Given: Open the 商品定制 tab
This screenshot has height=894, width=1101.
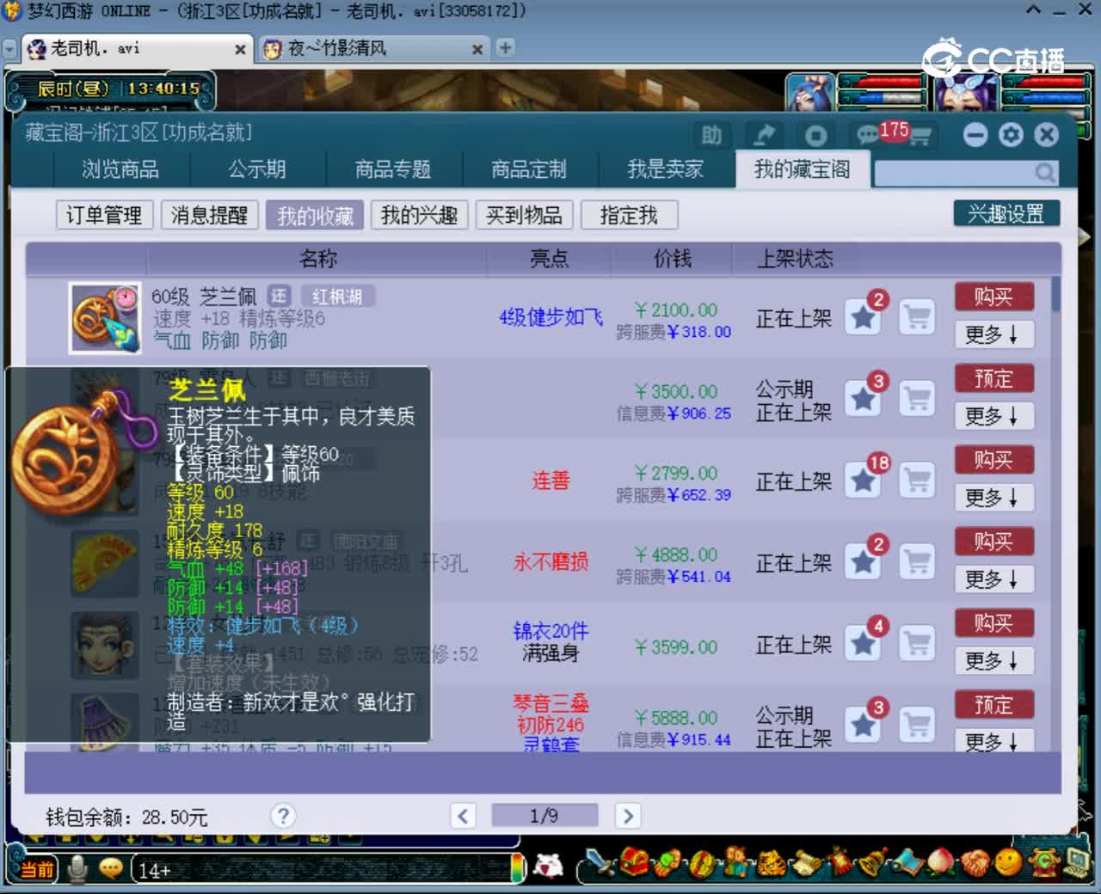Looking at the screenshot, I should pos(529,169).
